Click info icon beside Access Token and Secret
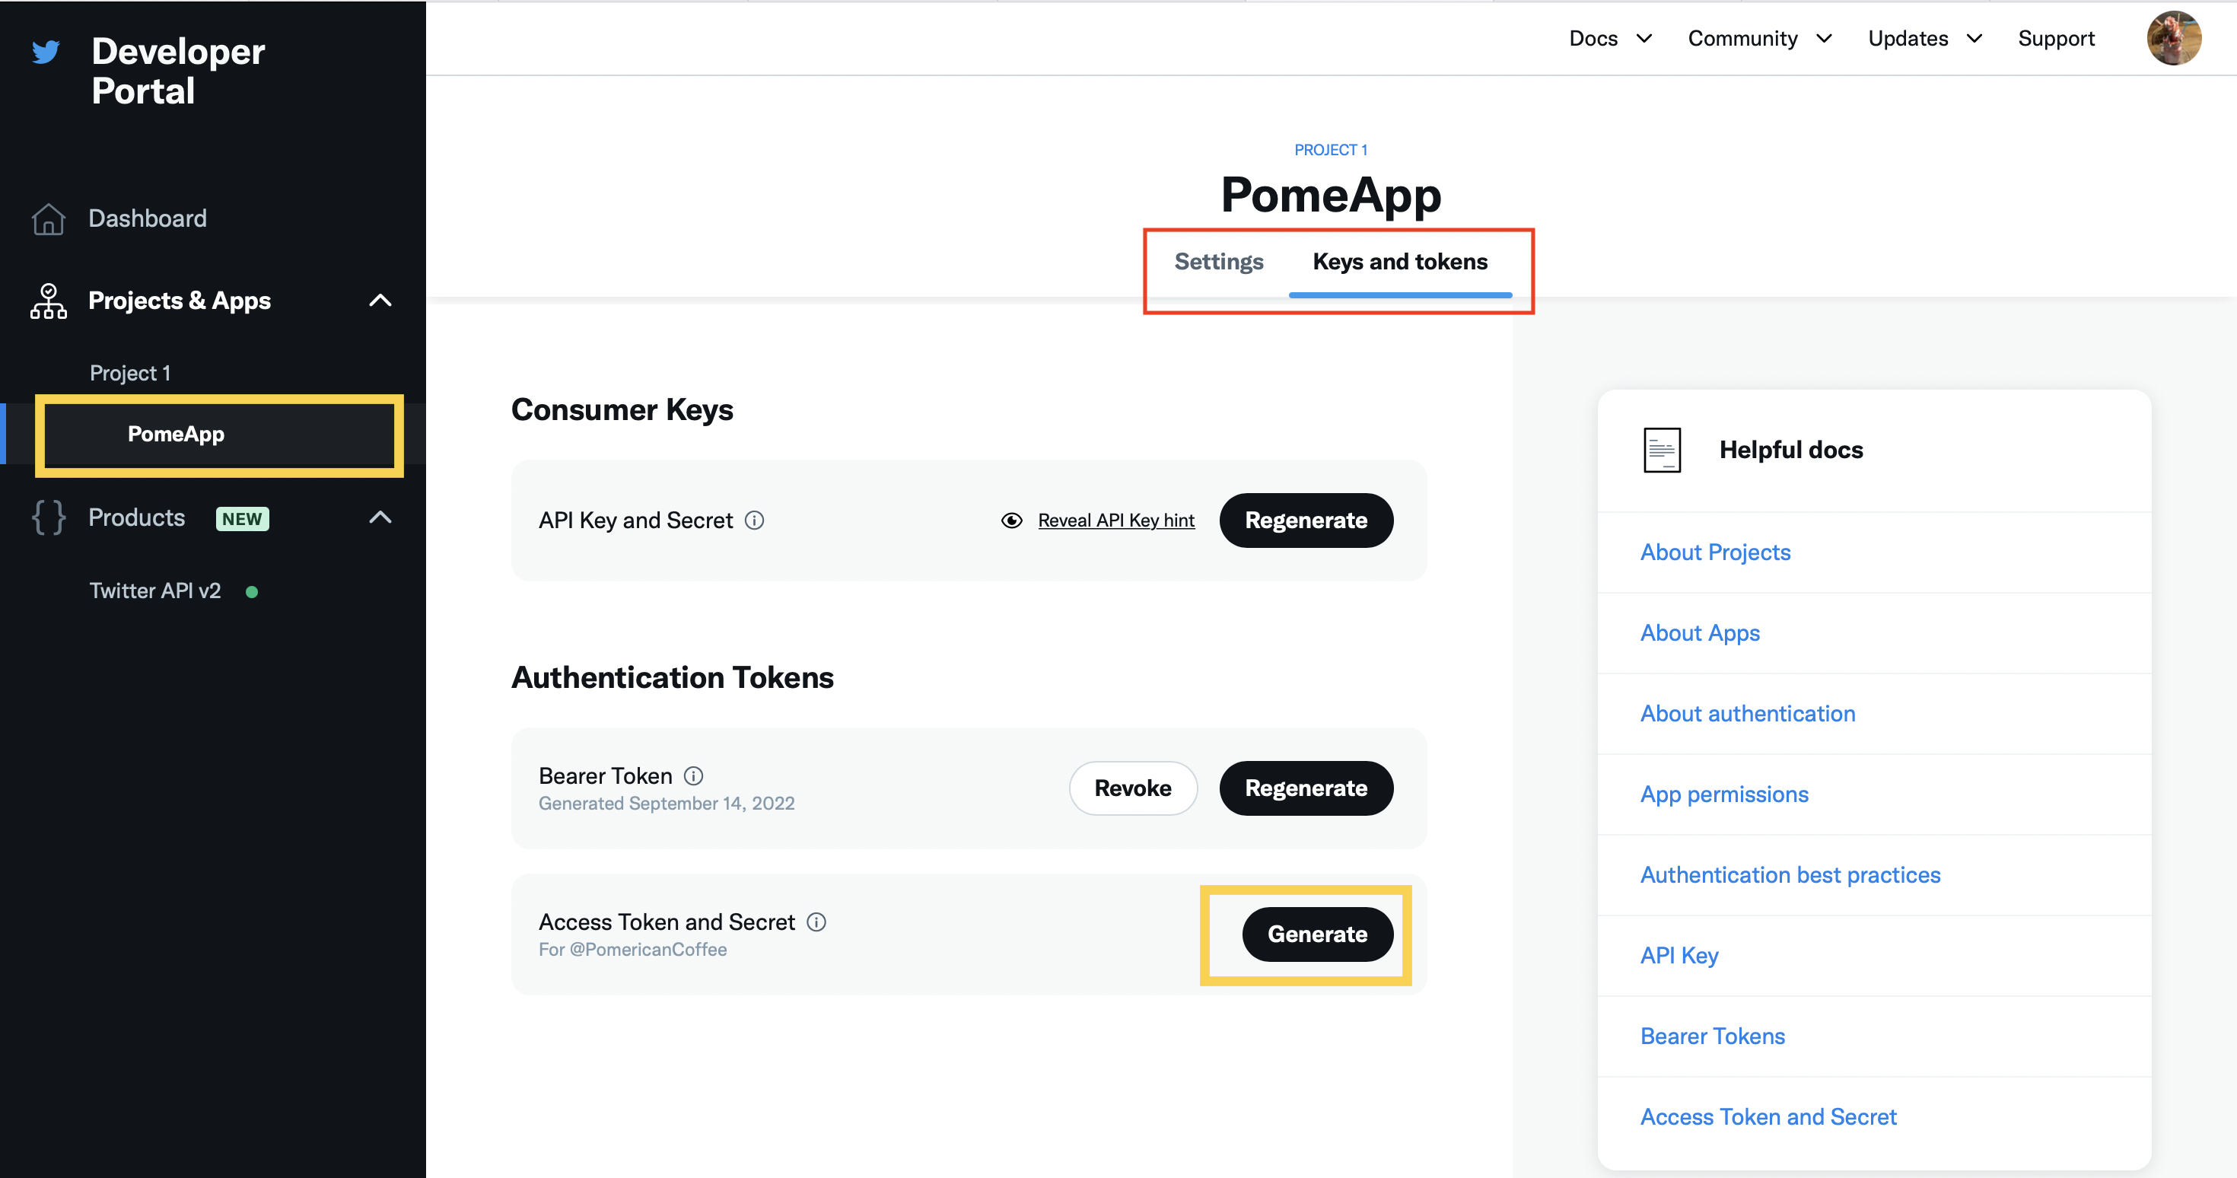 pyautogui.click(x=816, y=922)
